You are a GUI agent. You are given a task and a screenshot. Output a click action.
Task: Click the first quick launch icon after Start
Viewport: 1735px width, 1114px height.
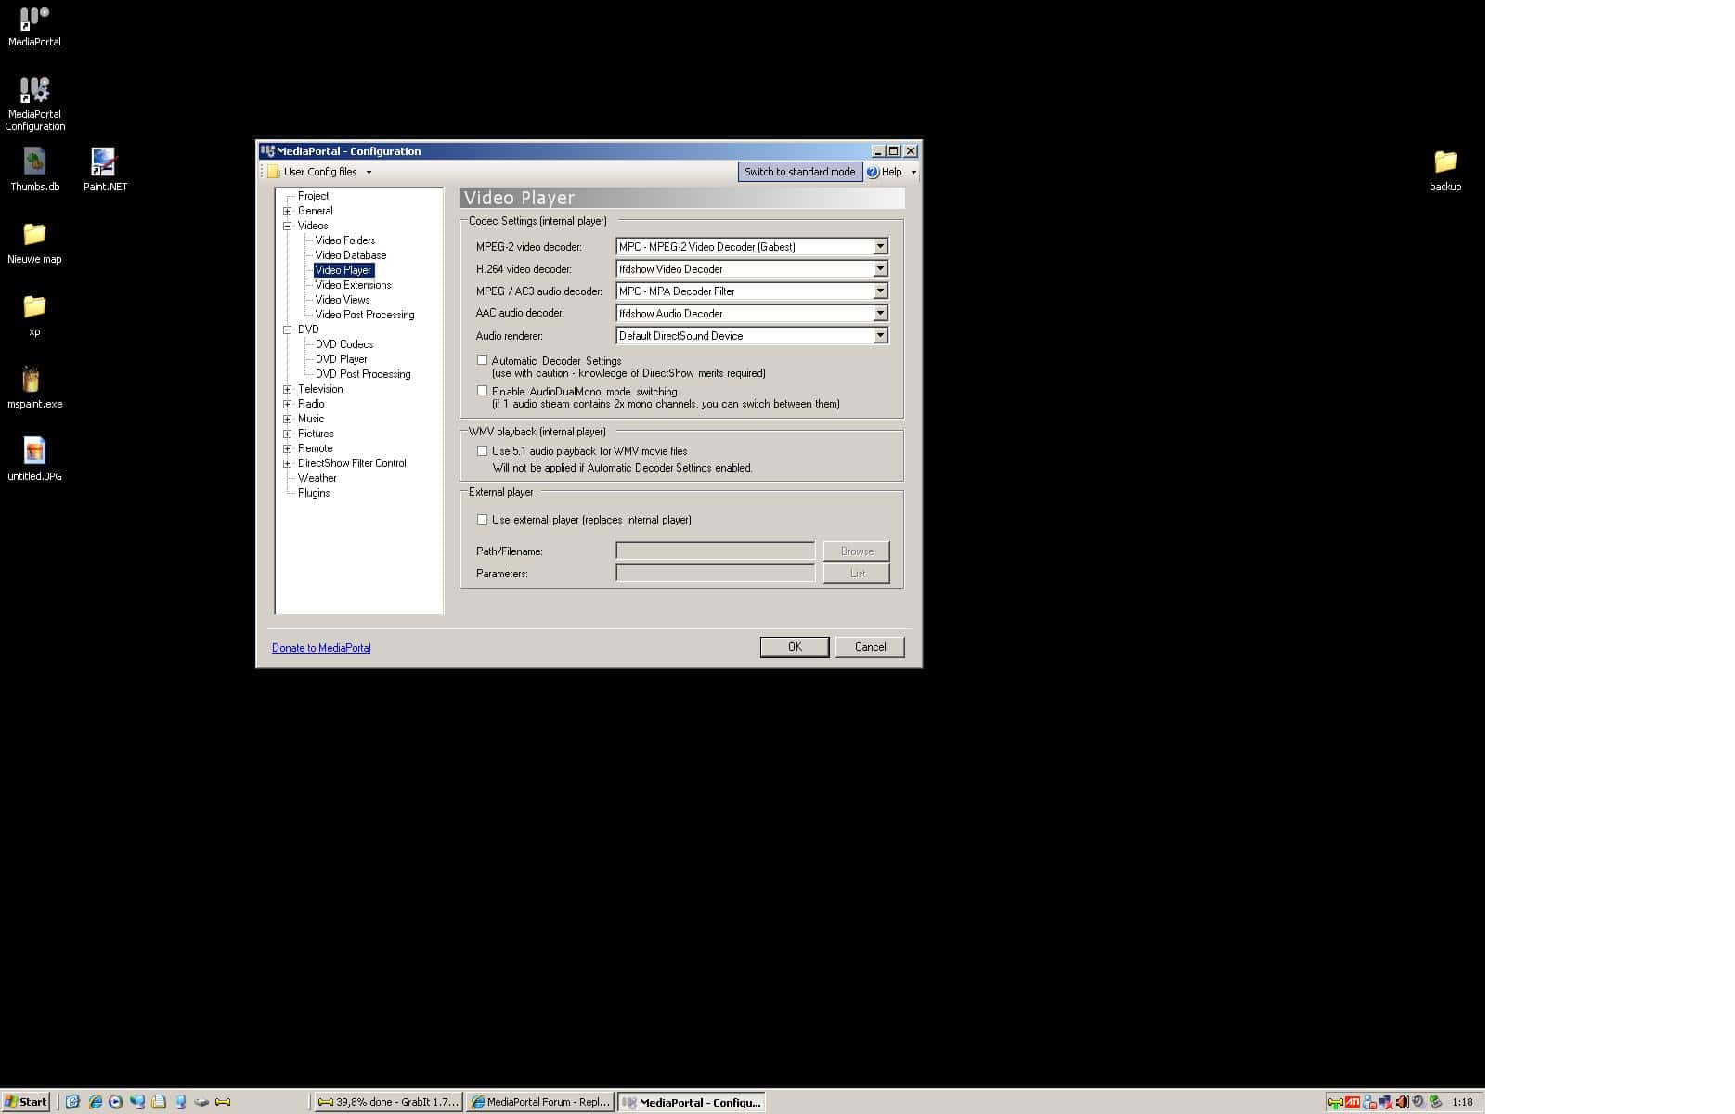tap(72, 1102)
